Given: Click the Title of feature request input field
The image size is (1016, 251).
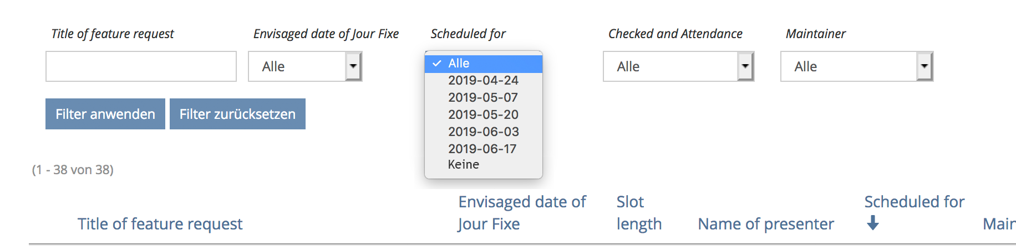Looking at the screenshot, I should click(141, 66).
